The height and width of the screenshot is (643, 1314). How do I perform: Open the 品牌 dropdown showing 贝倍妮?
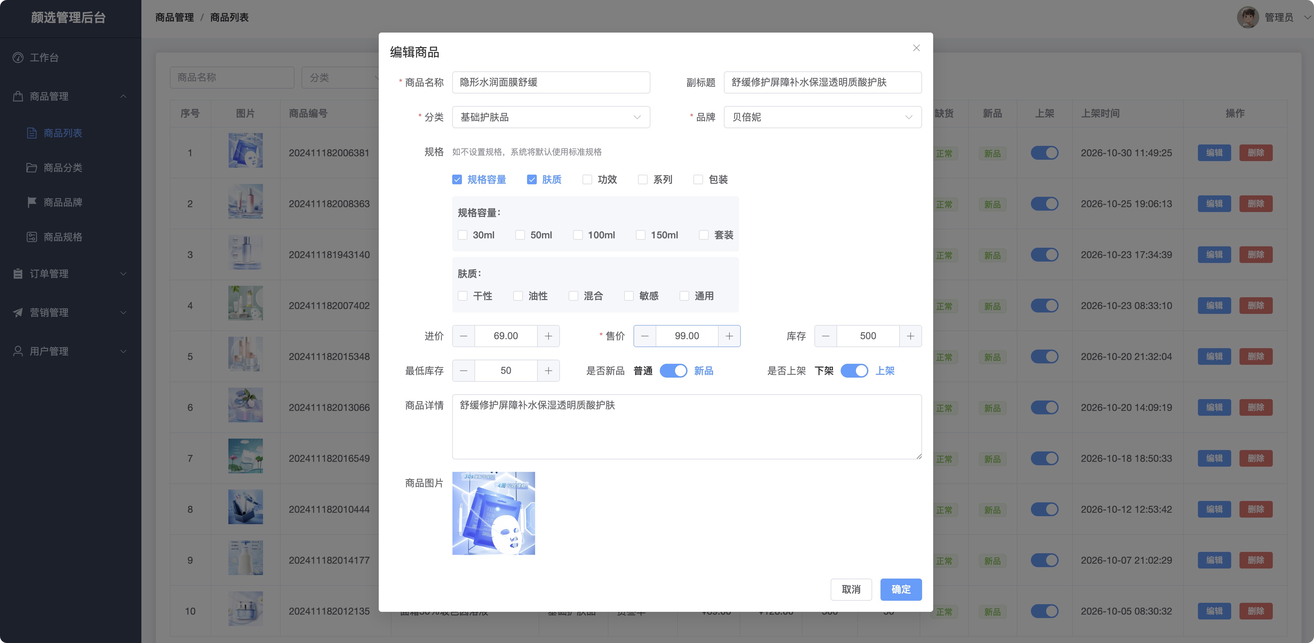point(822,117)
